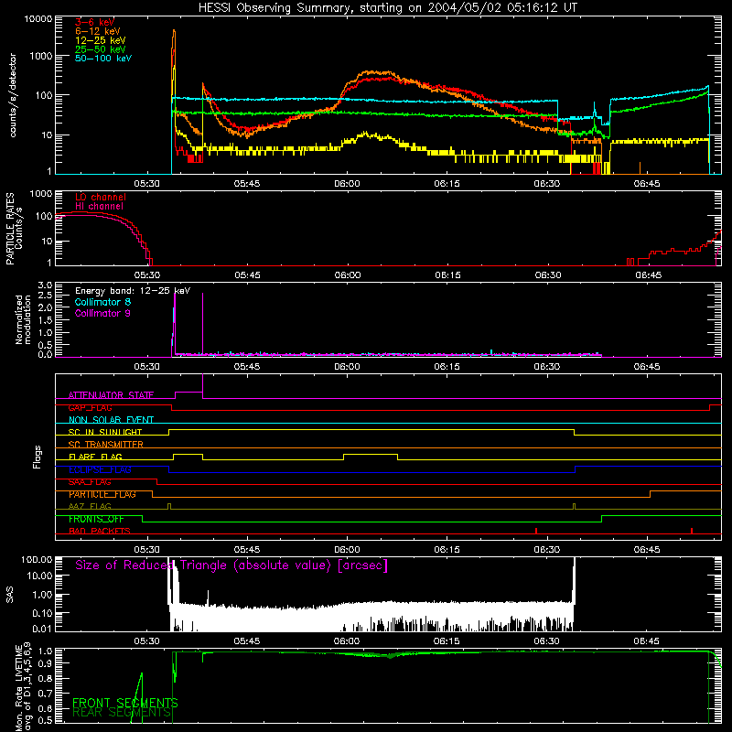The height and width of the screenshot is (732, 732).
Task: Click the HI channel legend label
Action: 100,207
